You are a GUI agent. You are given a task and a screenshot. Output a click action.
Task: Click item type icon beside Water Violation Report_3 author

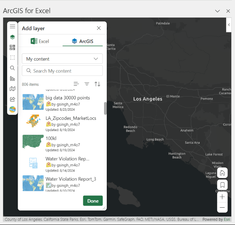48,186
